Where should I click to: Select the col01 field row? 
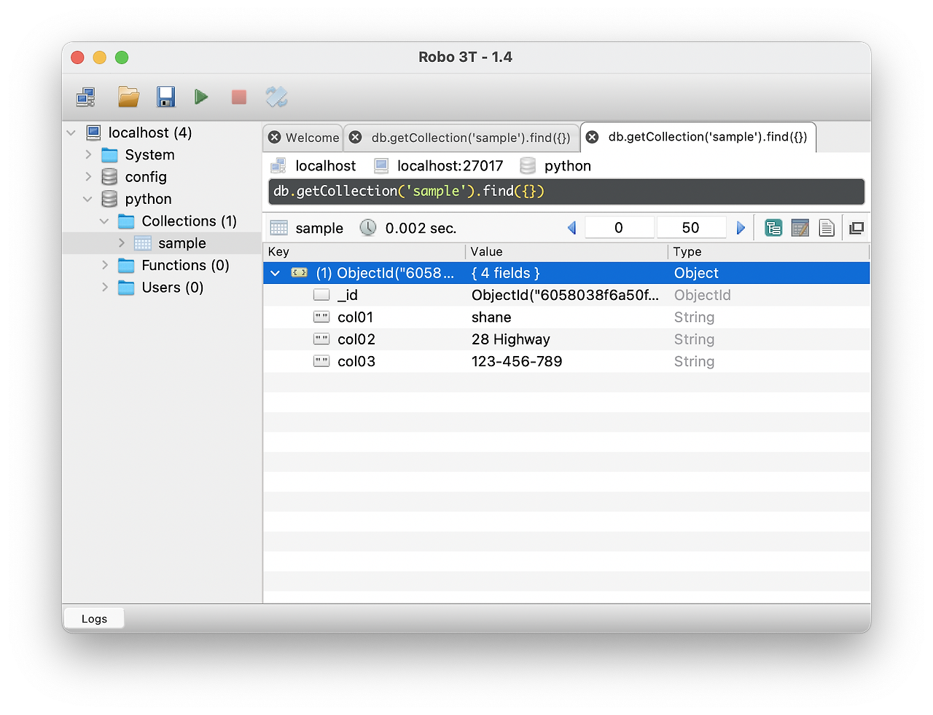coord(566,317)
